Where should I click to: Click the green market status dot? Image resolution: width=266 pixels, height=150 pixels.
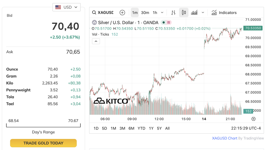(163, 22)
